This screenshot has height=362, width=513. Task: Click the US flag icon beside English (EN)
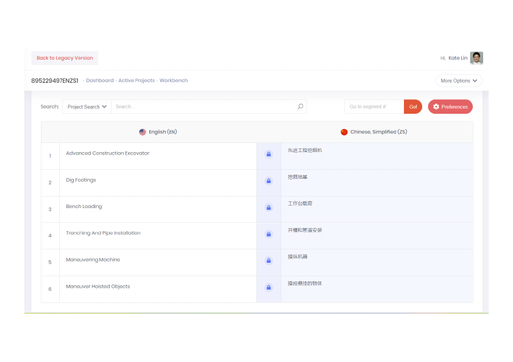(142, 131)
